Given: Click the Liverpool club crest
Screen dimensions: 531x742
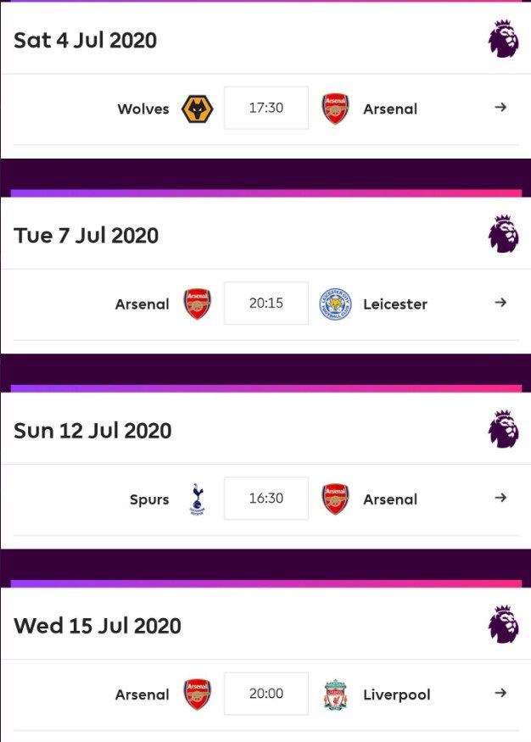Looking at the screenshot, I should (x=335, y=695).
